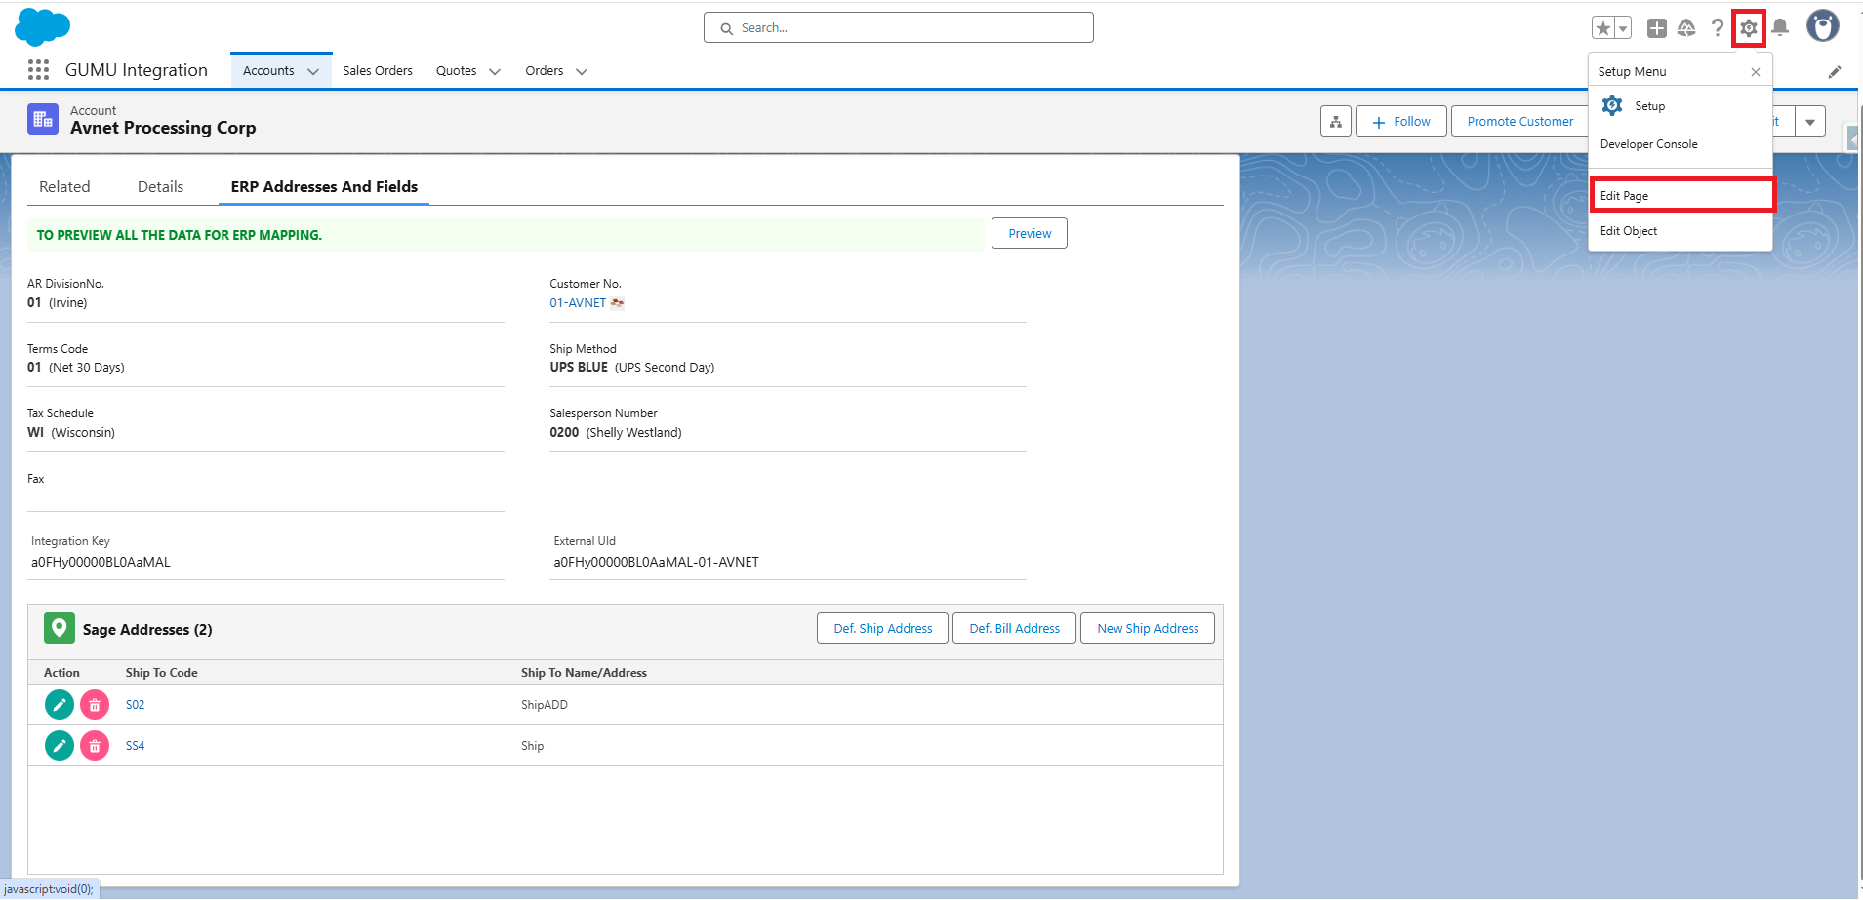This screenshot has height=900, width=1863.
Task: Click UPS BLUE ship method value
Action: coord(579,368)
